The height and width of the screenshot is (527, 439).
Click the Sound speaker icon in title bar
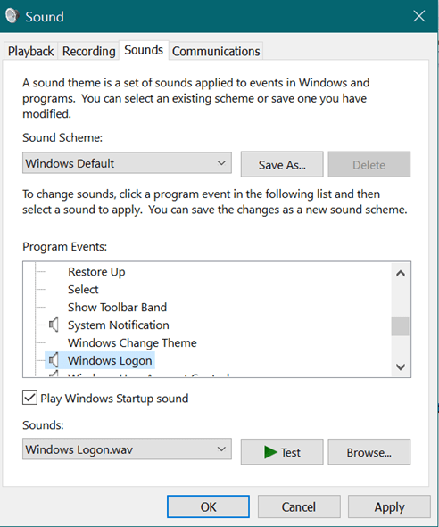12,16
